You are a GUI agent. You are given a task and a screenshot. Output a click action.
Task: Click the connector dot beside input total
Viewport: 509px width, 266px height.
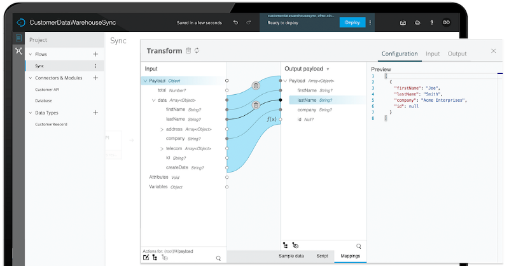(227, 90)
